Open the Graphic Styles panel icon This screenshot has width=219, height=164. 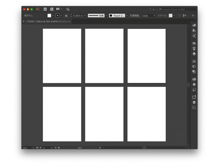click(x=194, y=90)
